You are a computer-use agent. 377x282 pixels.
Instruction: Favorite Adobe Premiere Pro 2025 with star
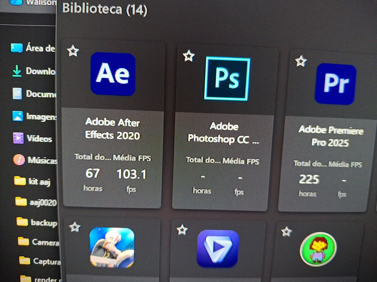[x=301, y=61]
